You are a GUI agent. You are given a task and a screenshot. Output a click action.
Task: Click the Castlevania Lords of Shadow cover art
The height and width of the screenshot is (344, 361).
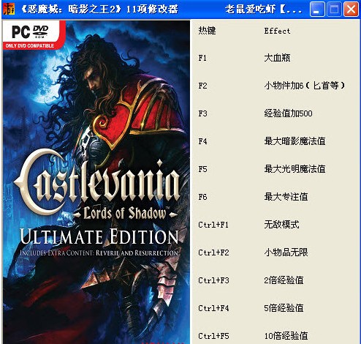click(x=96, y=182)
